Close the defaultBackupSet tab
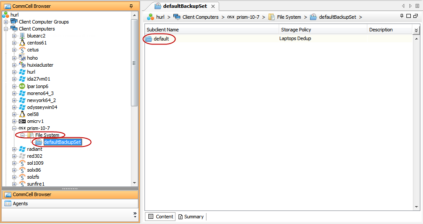The image size is (423, 224). tap(213, 6)
